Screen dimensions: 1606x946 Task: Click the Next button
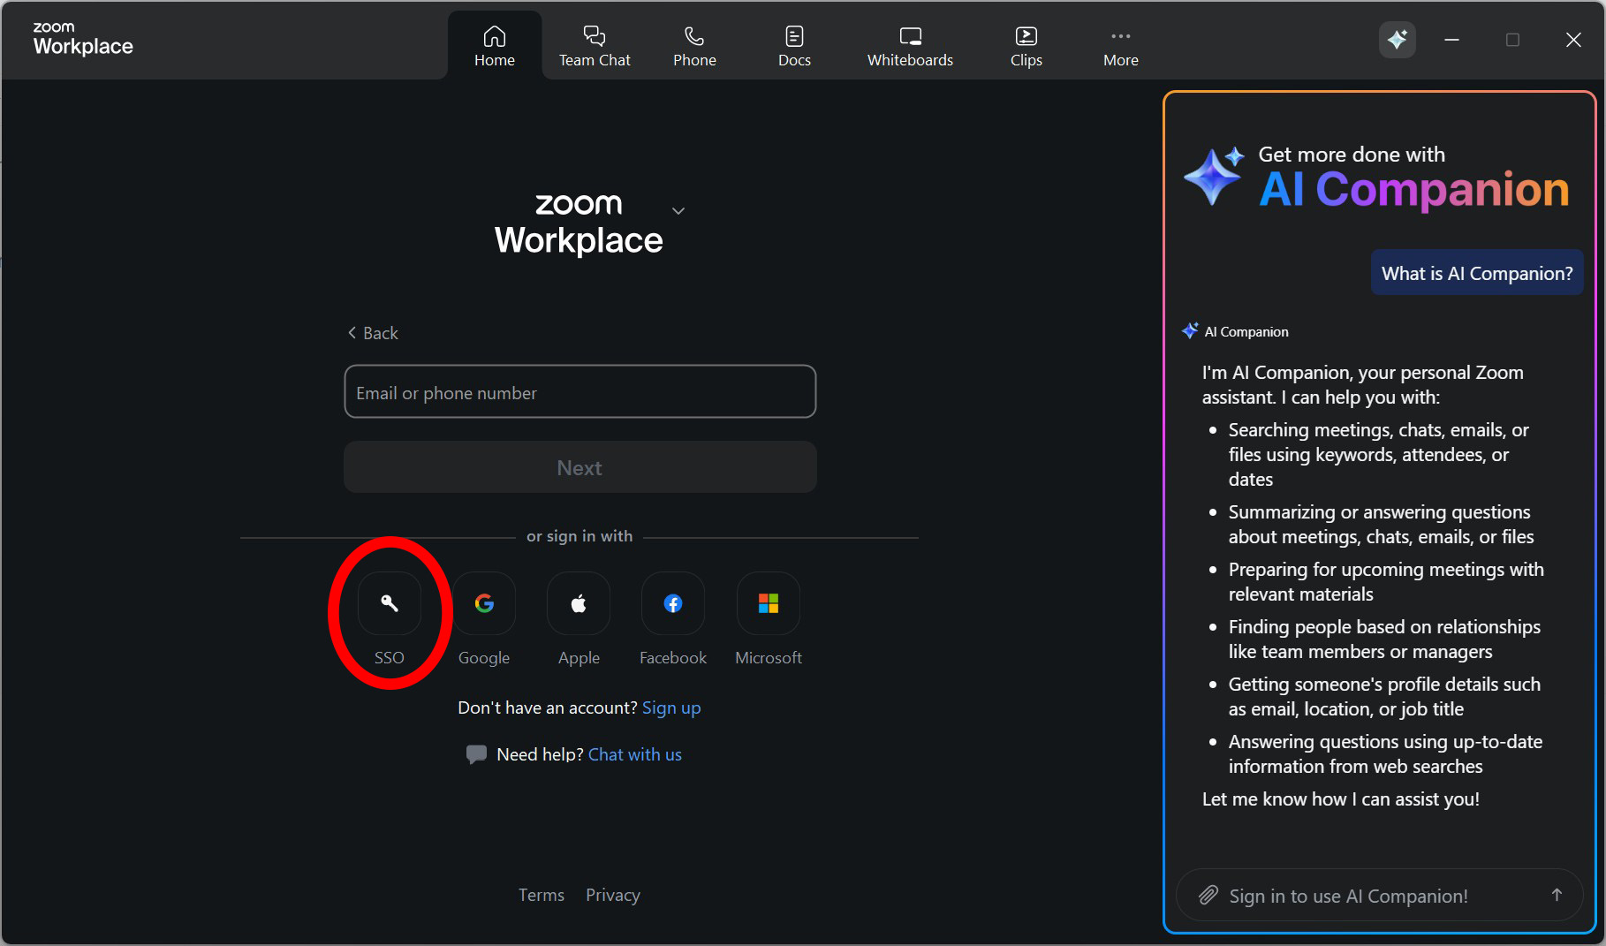(x=580, y=467)
